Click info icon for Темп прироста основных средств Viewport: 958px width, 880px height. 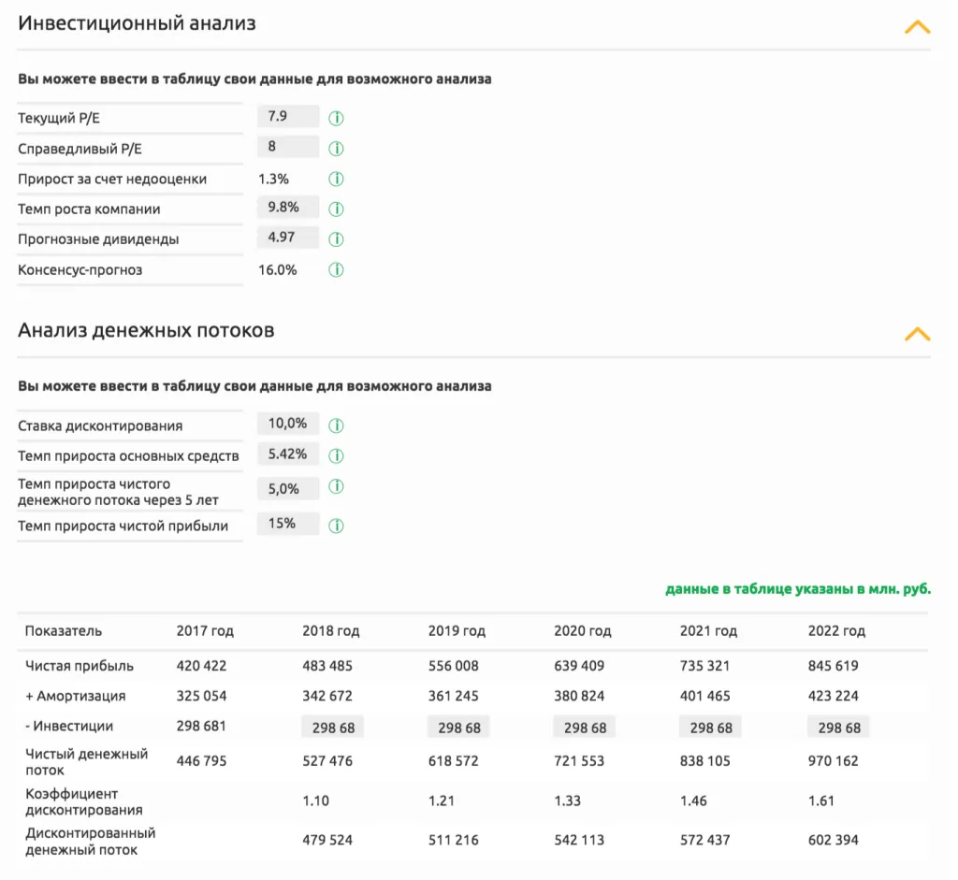click(336, 456)
